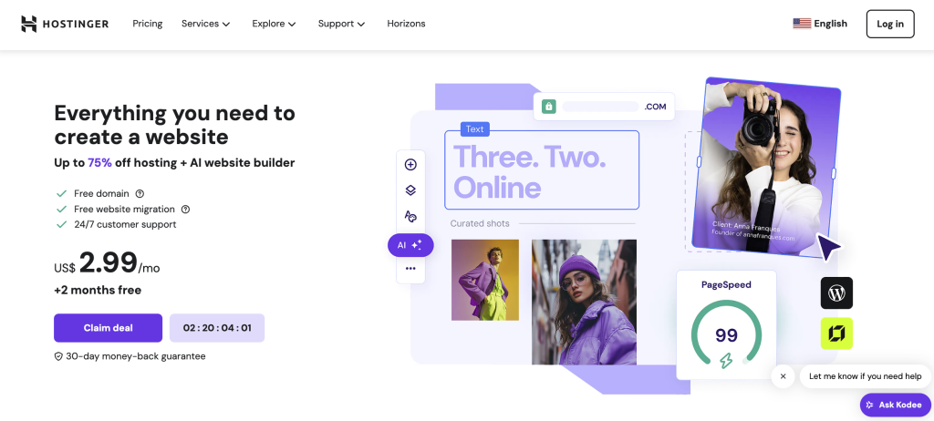Expand the Support dropdown menu
This screenshot has width=934, height=421.
341,24
